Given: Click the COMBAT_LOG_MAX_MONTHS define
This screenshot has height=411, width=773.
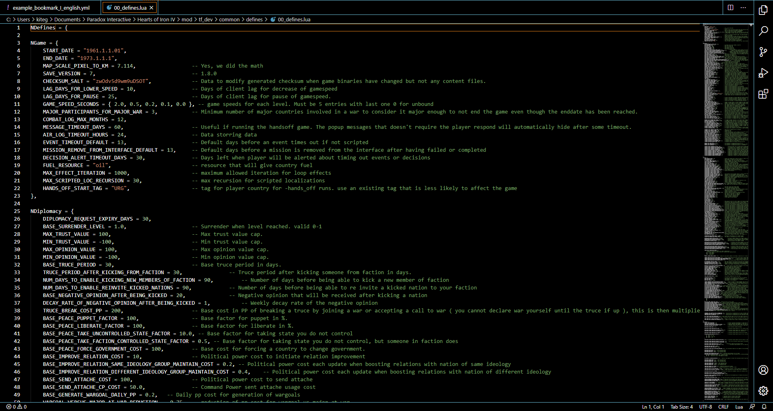Looking at the screenshot, I should pyautogui.click(x=76, y=120).
